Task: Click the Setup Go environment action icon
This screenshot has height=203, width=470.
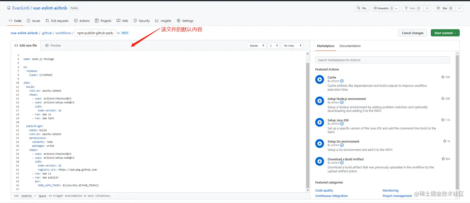Action: pos(320,143)
